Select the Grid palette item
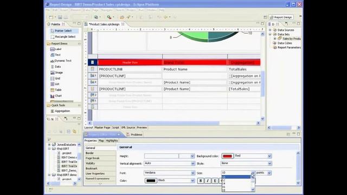This screenshot has height=195, width=347. 55,78
